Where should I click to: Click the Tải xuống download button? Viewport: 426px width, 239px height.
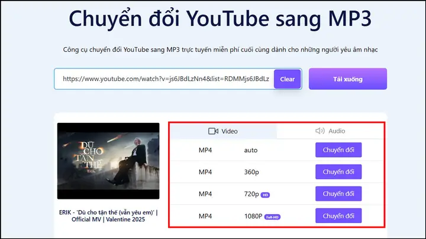point(348,79)
